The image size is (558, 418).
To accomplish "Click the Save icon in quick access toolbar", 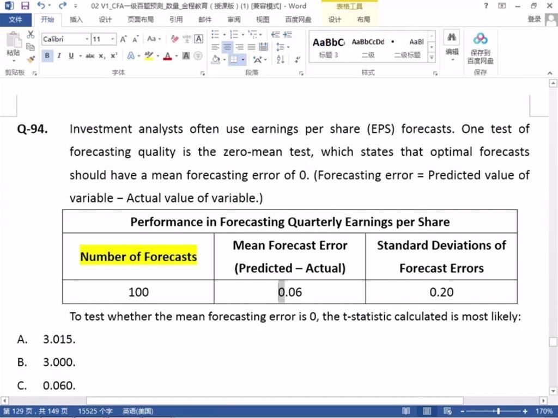I will [x=25, y=5].
